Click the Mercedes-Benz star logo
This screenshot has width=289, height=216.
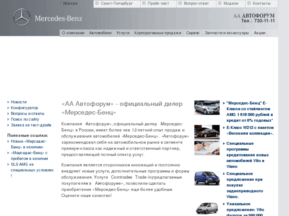point(22,17)
